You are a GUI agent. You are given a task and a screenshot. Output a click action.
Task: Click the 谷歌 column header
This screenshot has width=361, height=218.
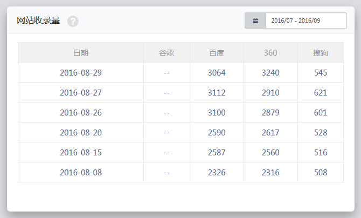[166, 53]
